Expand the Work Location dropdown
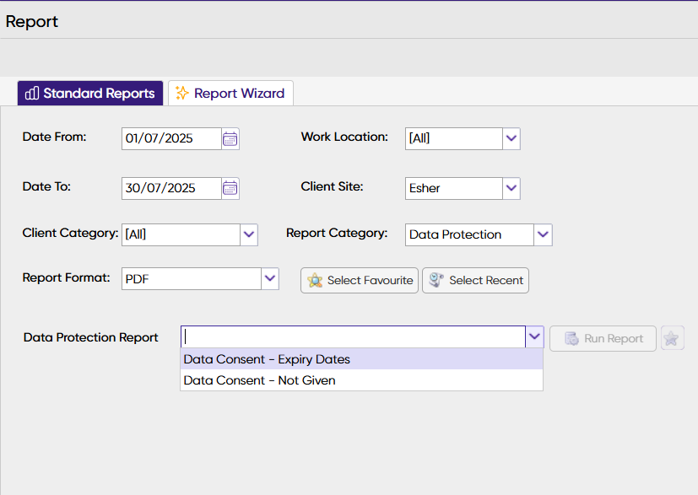The image size is (698, 495). [511, 138]
